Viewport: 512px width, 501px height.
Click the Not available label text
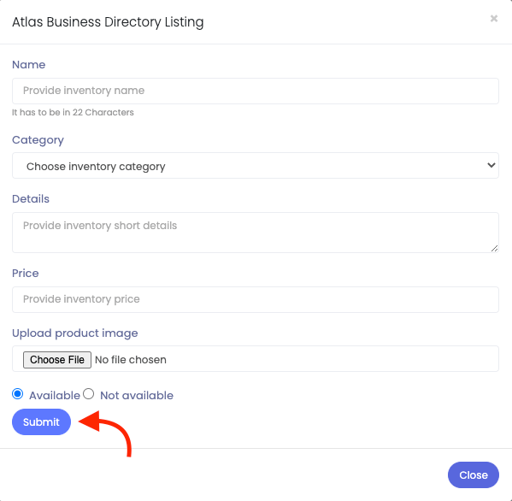[137, 396]
